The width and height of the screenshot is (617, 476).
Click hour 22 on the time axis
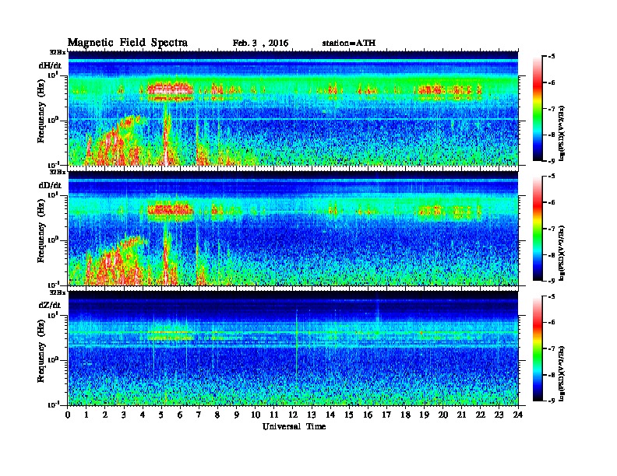click(x=481, y=415)
